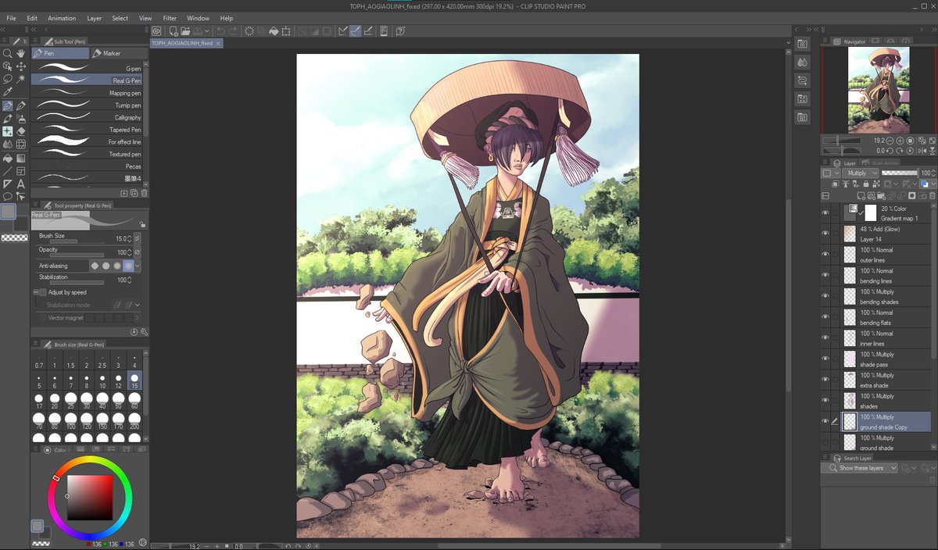Select the Eraser tool
This screenshot has height=550, width=938.
[x=21, y=131]
